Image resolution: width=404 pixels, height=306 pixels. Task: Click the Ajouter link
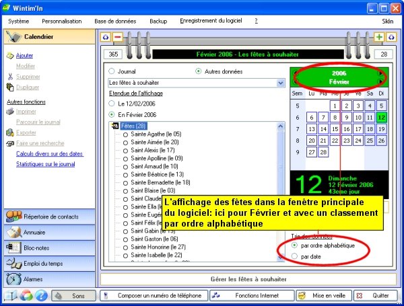click(24, 55)
